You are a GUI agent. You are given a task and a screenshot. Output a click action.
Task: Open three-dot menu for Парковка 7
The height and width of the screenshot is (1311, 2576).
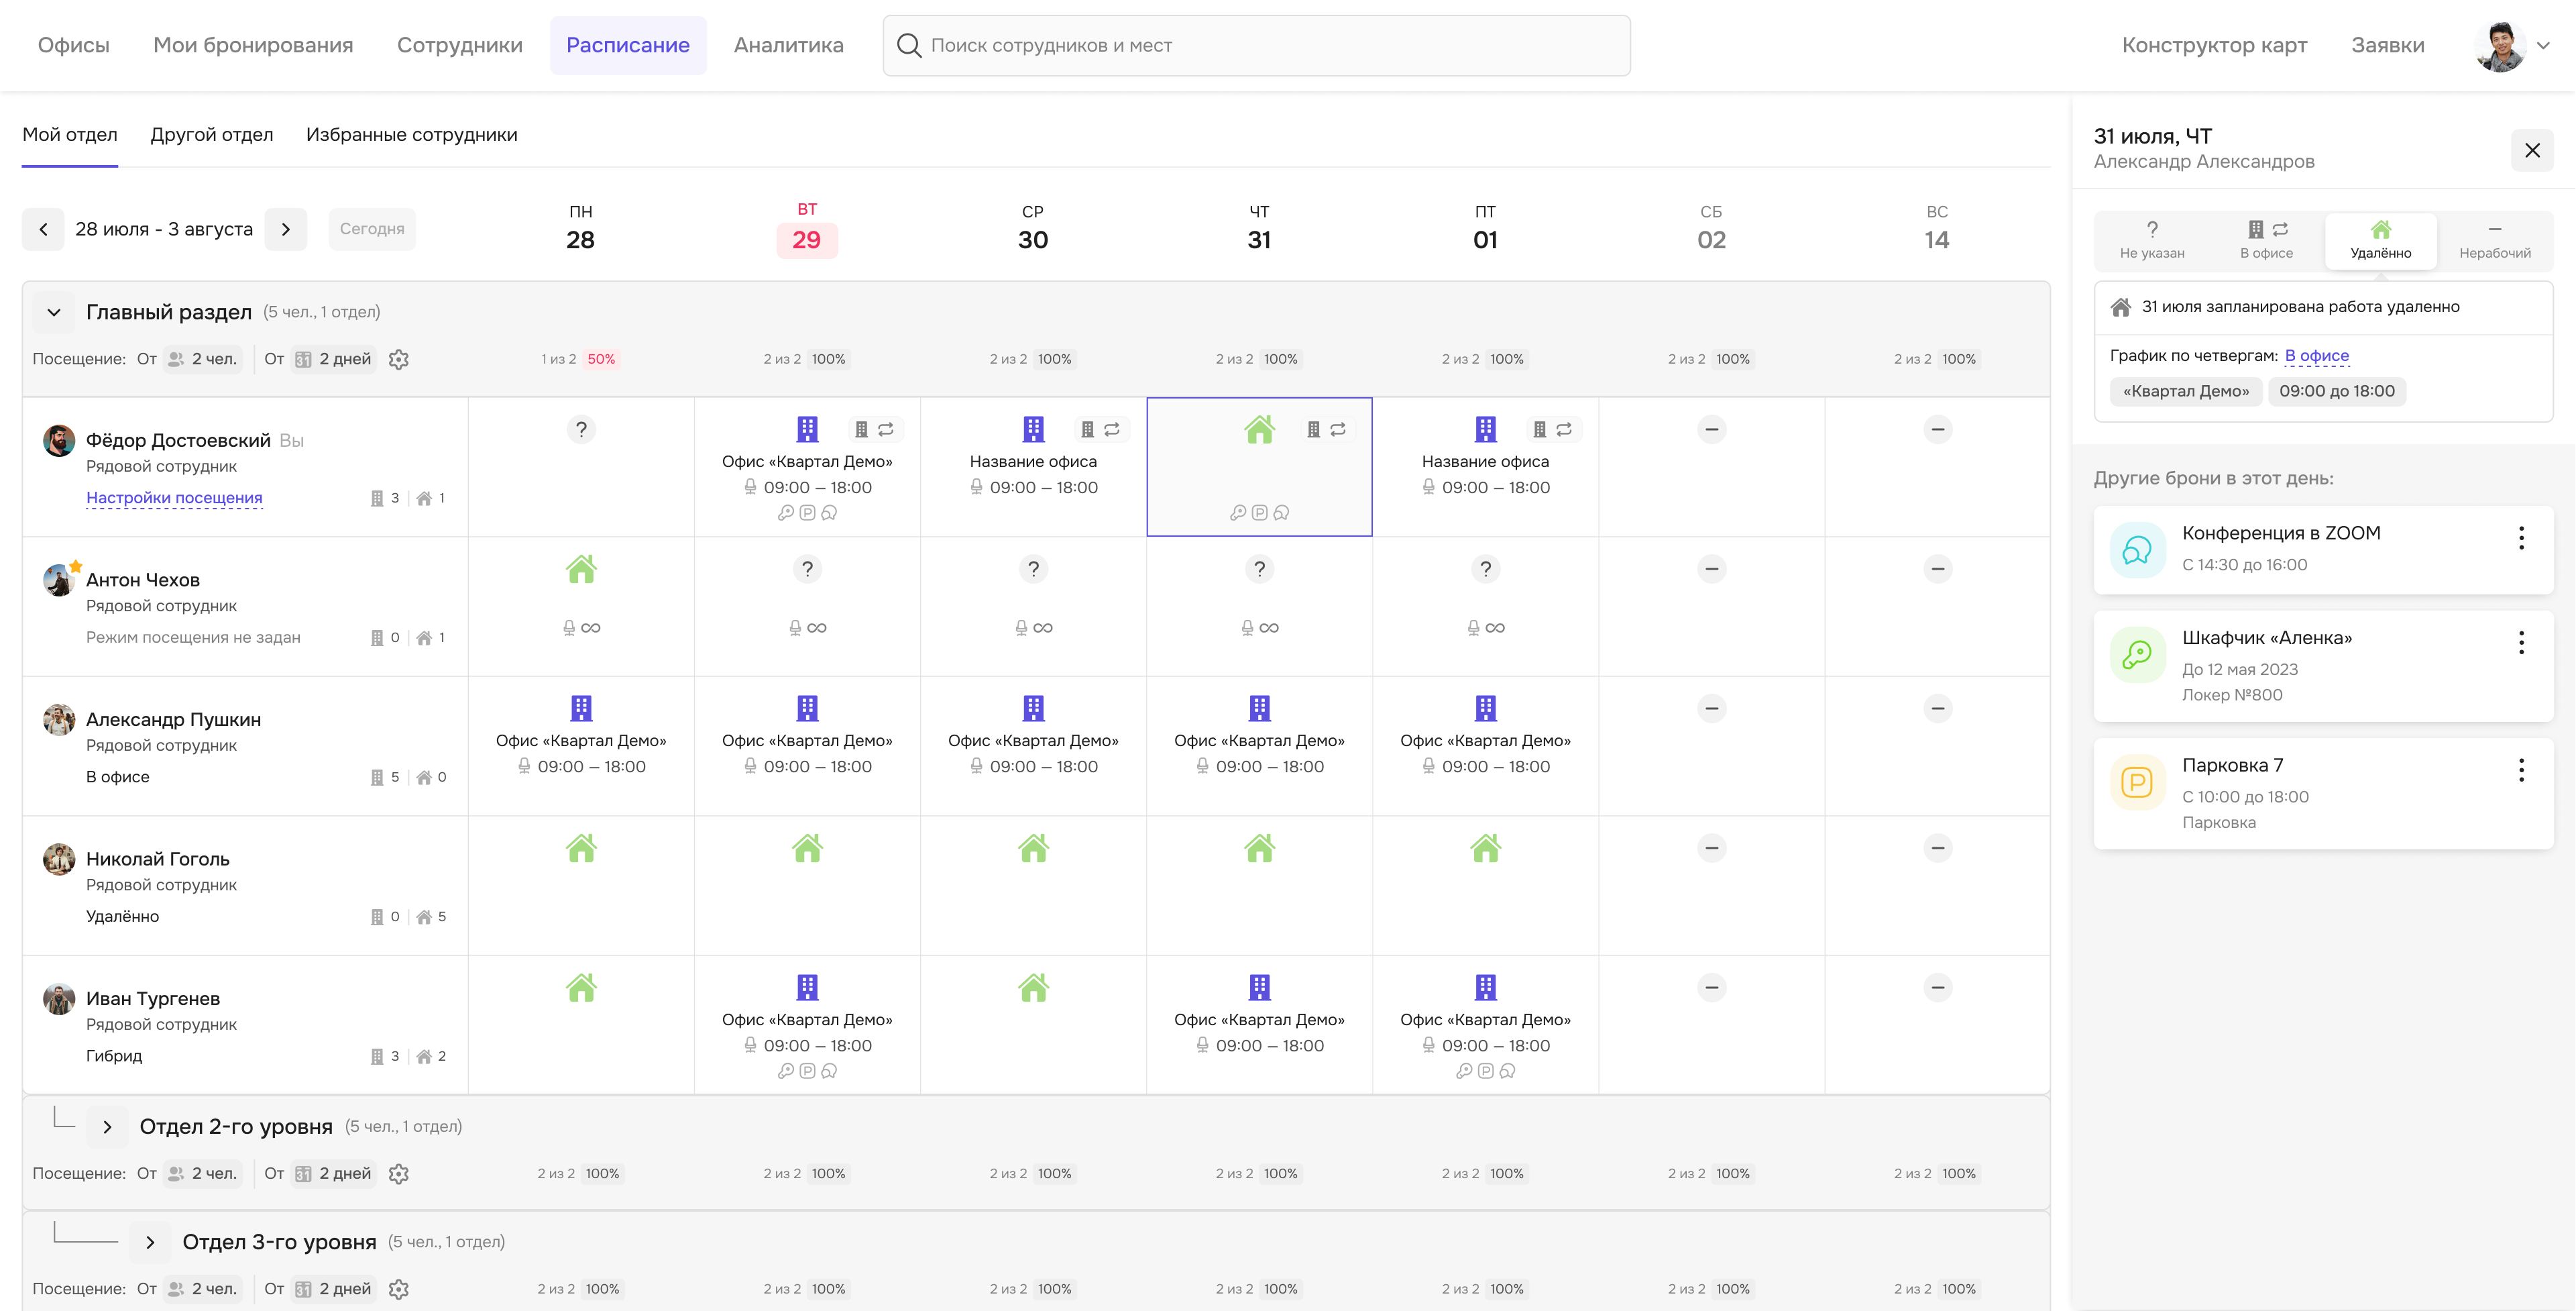coord(2521,770)
